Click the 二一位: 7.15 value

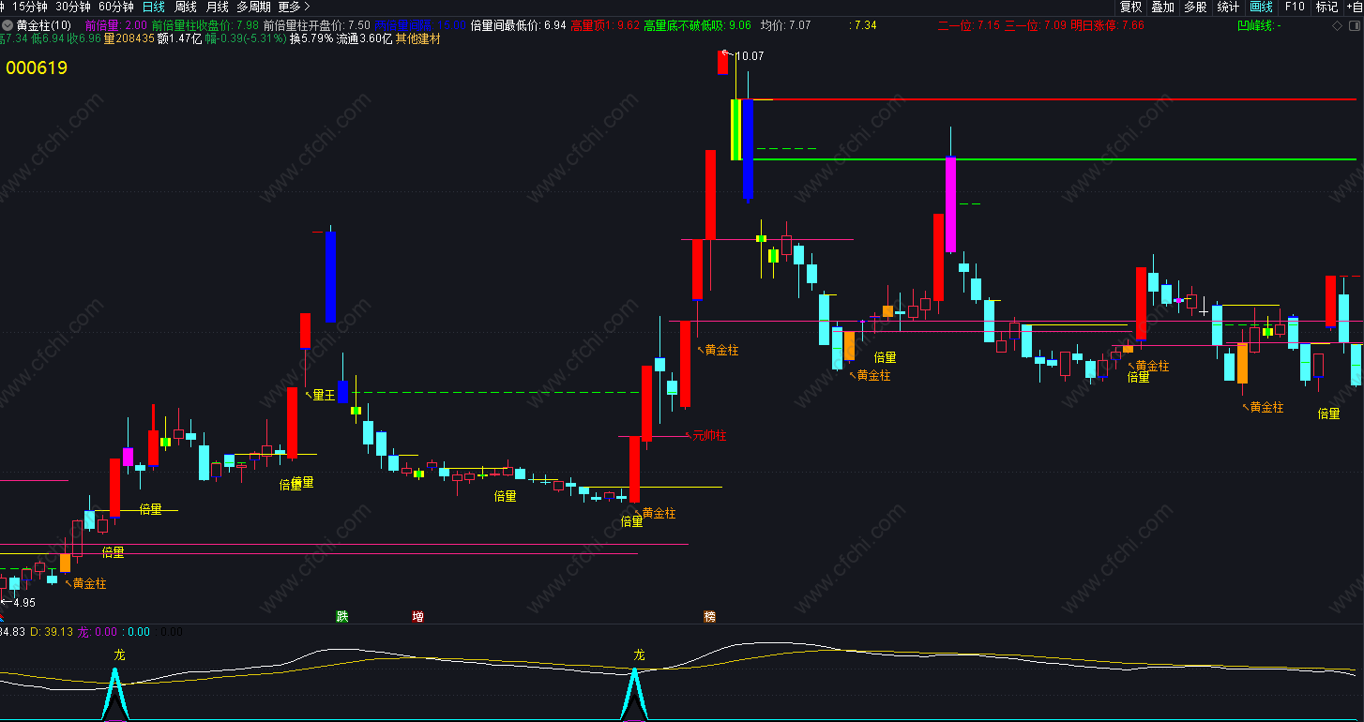pyautogui.click(x=969, y=25)
